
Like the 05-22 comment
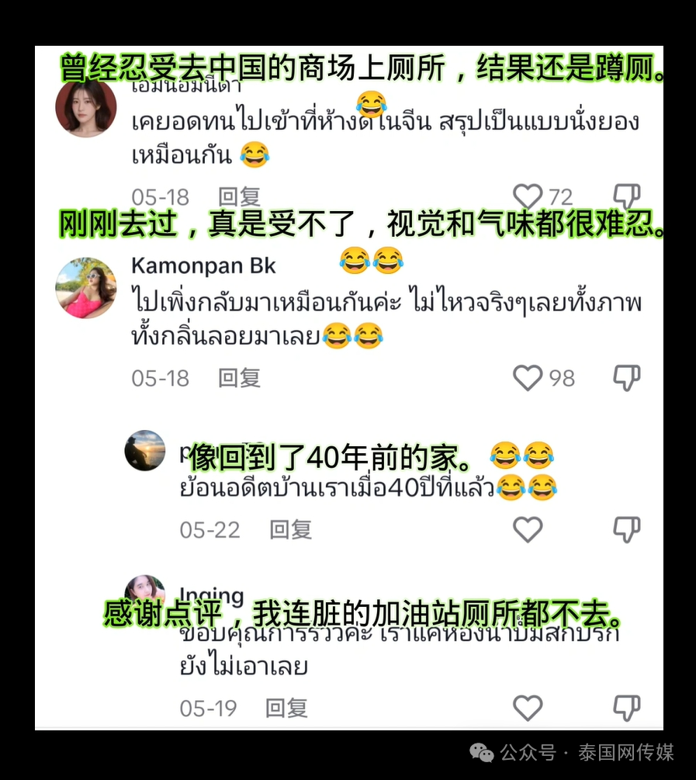tap(528, 529)
